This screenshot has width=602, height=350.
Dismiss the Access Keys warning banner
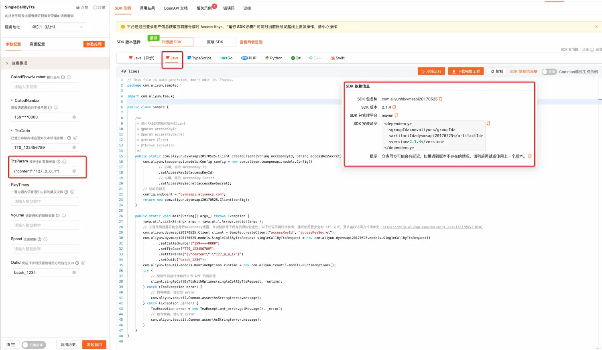point(596,27)
